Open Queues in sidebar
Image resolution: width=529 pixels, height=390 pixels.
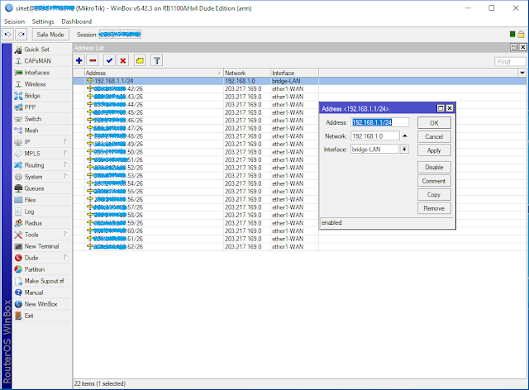pos(42,188)
